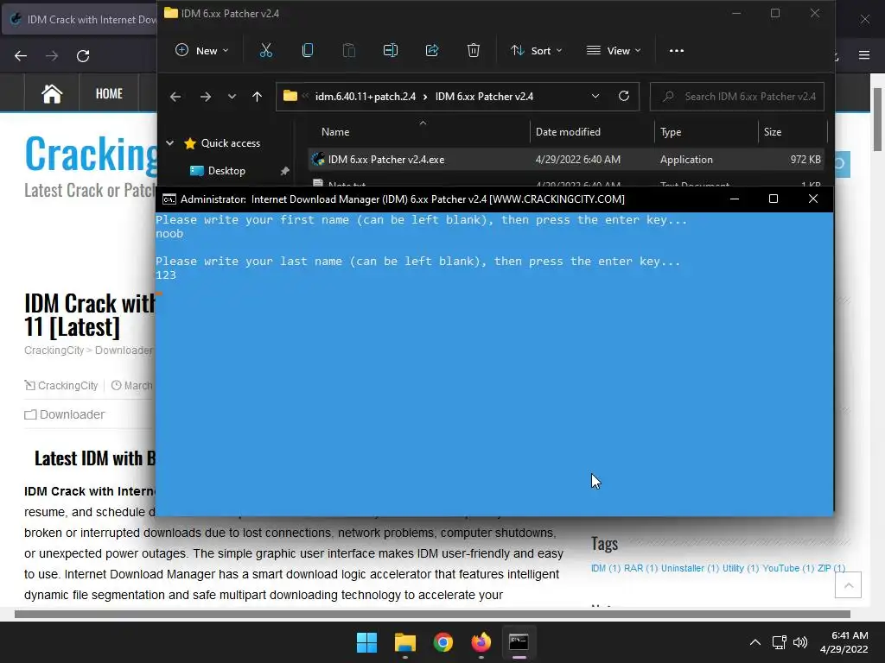Click the home icon on CrackingCity site

[x=52, y=93]
